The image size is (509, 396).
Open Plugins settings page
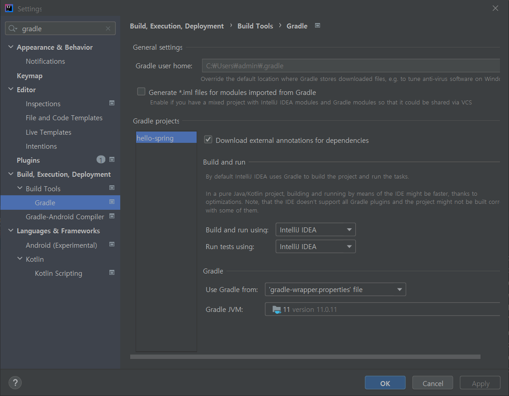(x=28, y=160)
